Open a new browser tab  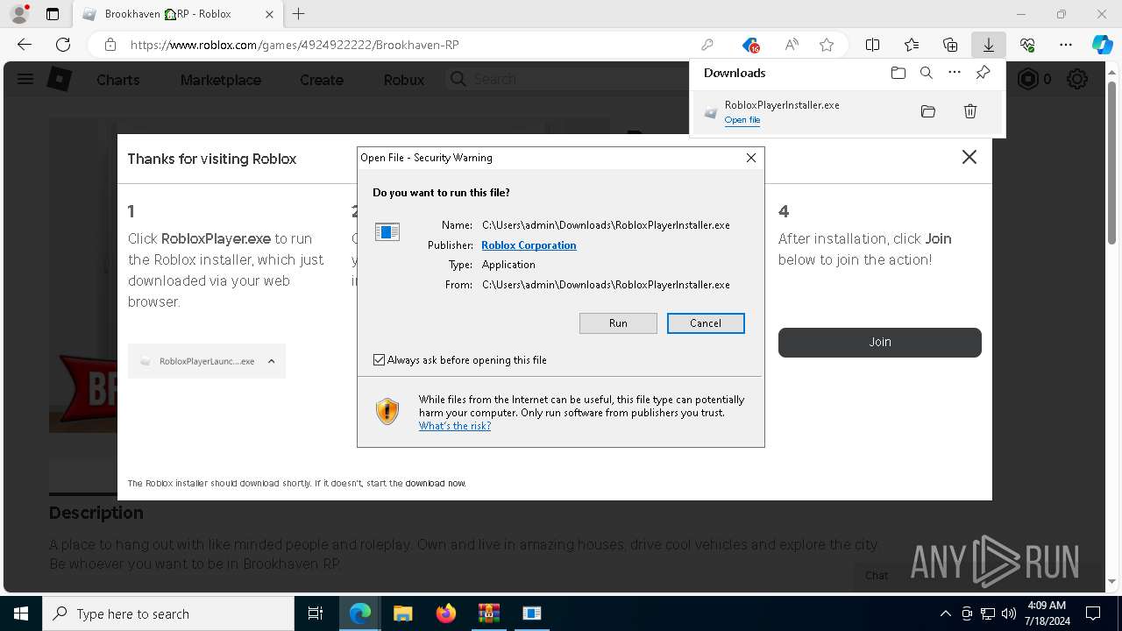click(x=299, y=14)
